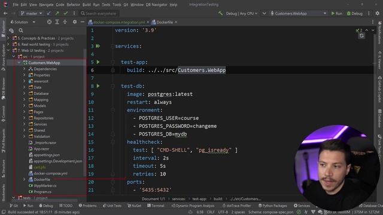Click the editor reload icon
Viewport: 383px width, 215px height.
point(361,36)
